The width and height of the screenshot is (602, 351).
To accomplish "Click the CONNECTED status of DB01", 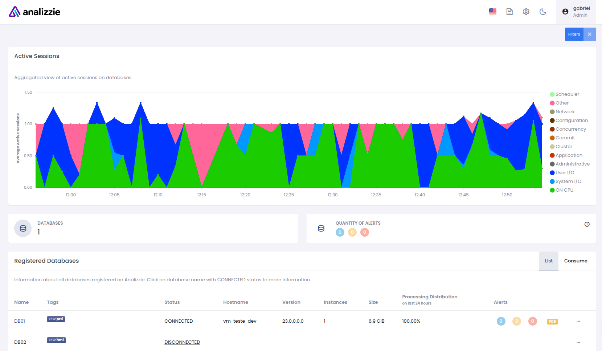I will coord(179,321).
